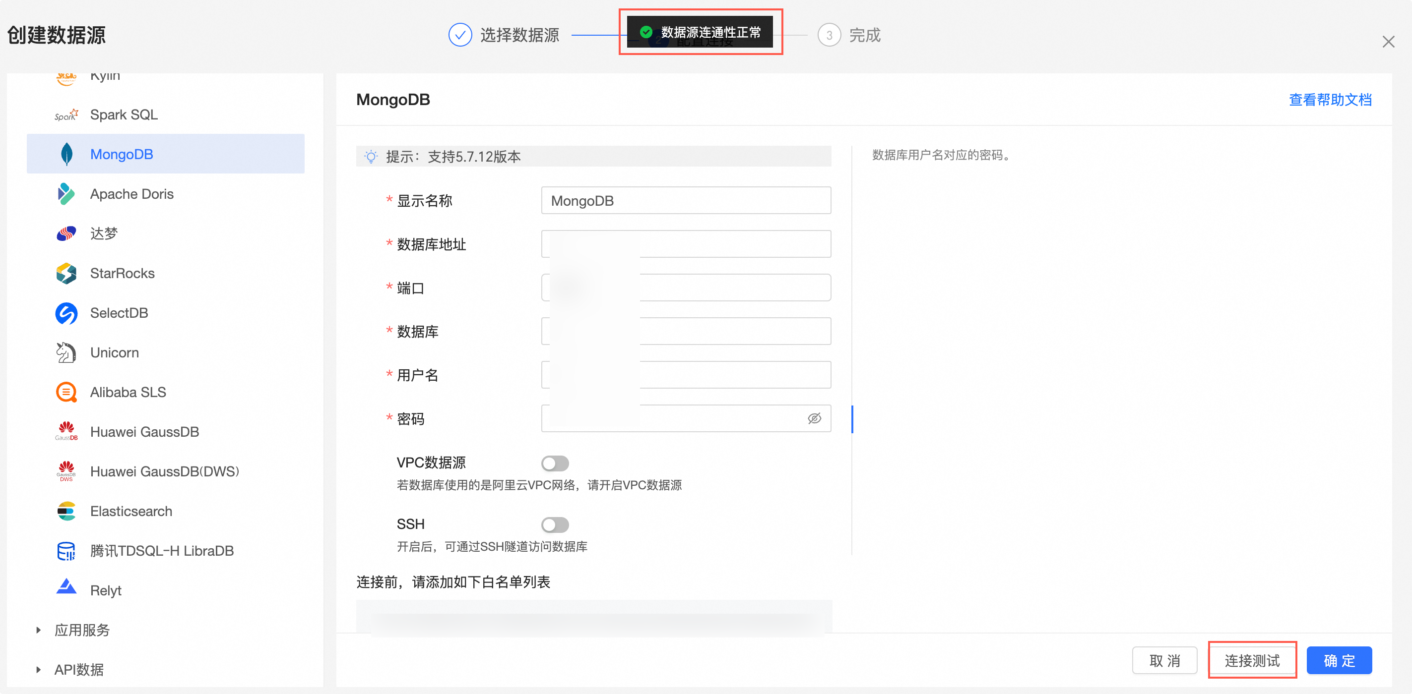This screenshot has width=1412, height=694.
Task: Open 查看帮助文档 link
Action: click(1330, 100)
